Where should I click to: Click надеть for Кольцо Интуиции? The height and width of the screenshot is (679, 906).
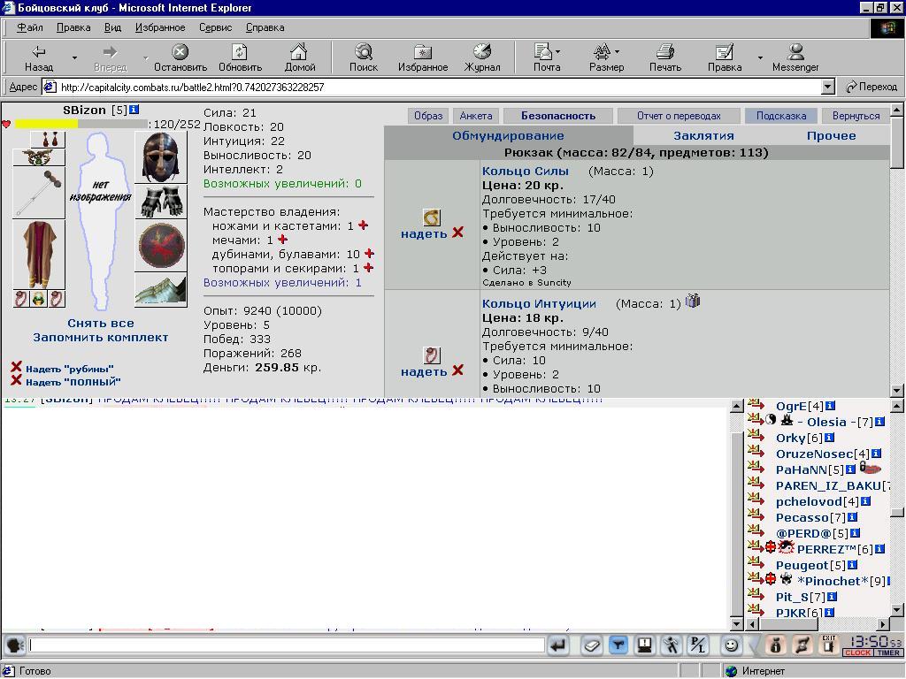(424, 372)
